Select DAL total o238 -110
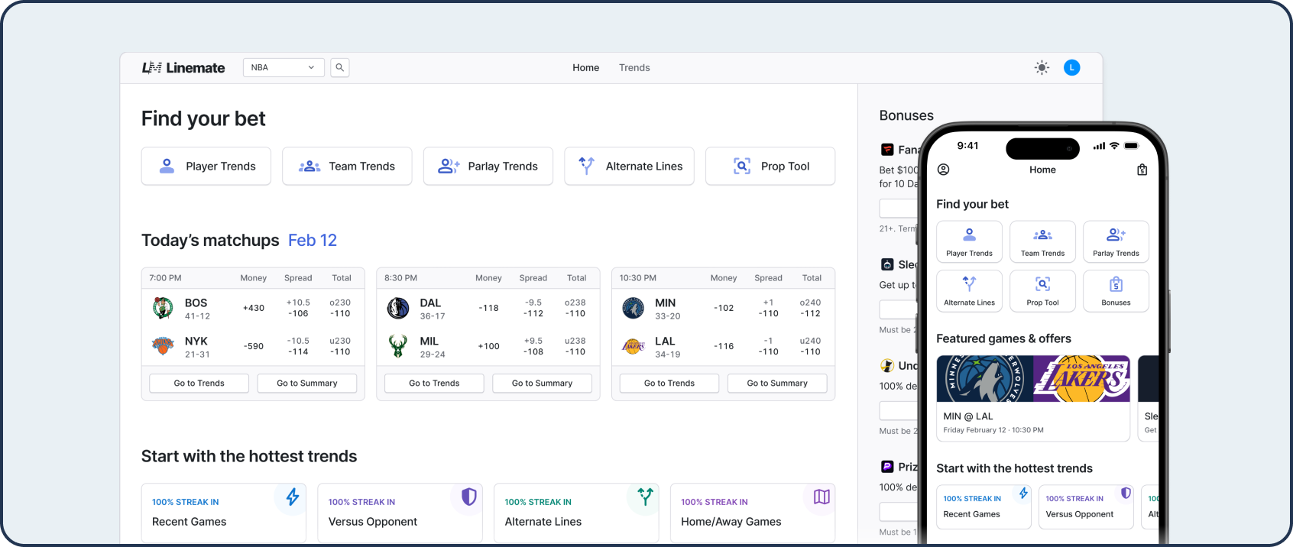Viewport: 1293px width, 547px height. click(x=575, y=308)
